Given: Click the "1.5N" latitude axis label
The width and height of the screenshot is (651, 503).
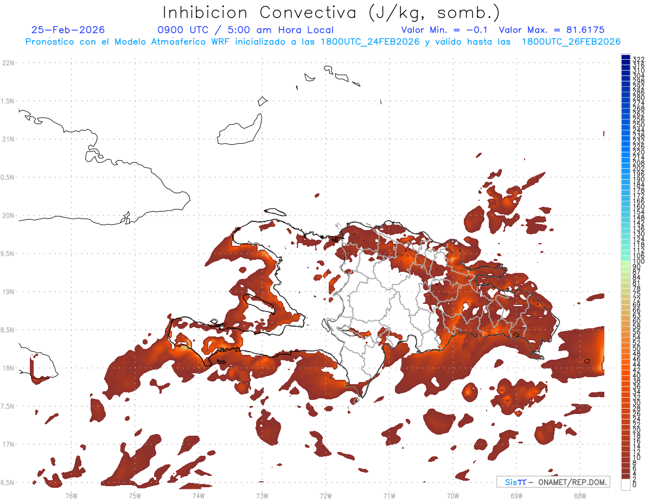Looking at the screenshot, I should 8,101.
